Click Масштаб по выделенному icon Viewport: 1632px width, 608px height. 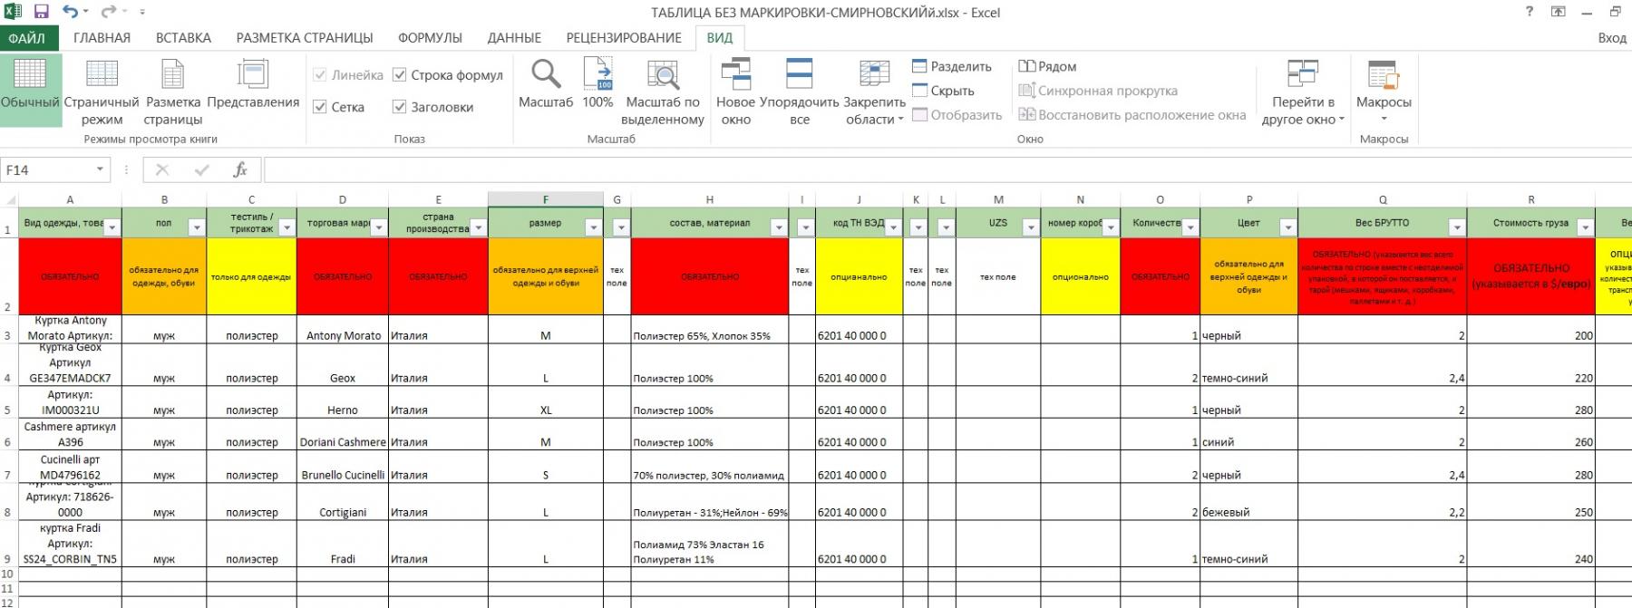pos(663,73)
